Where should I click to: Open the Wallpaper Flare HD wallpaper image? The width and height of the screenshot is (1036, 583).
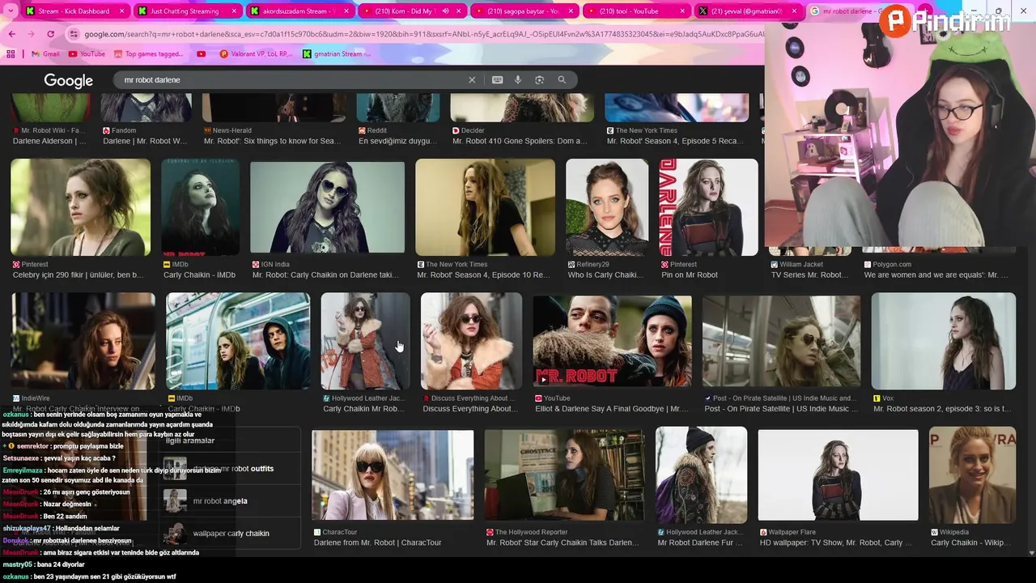click(x=838, y=474)
